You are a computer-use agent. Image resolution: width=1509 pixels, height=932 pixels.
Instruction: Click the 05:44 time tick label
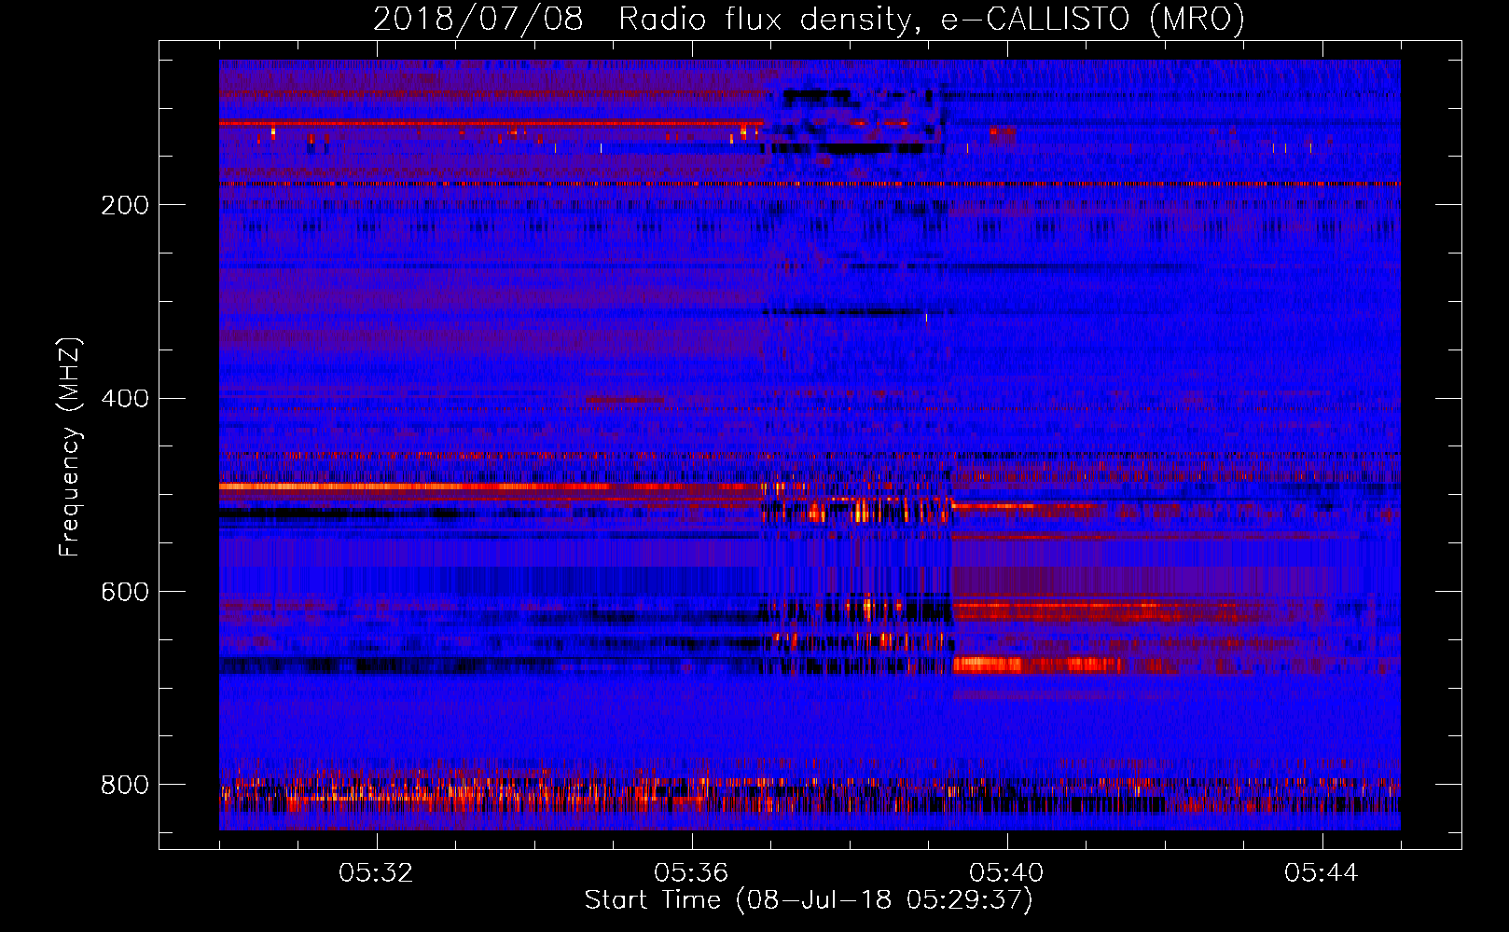(x=1322, y=873)
